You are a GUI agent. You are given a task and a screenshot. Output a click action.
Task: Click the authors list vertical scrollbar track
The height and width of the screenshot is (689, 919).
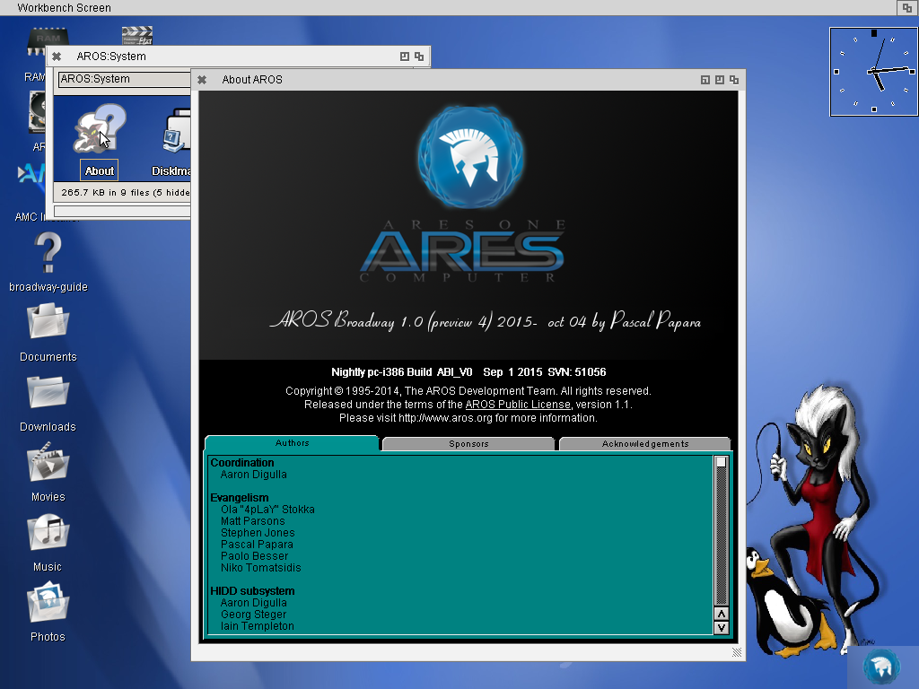[x=721, y=538]
